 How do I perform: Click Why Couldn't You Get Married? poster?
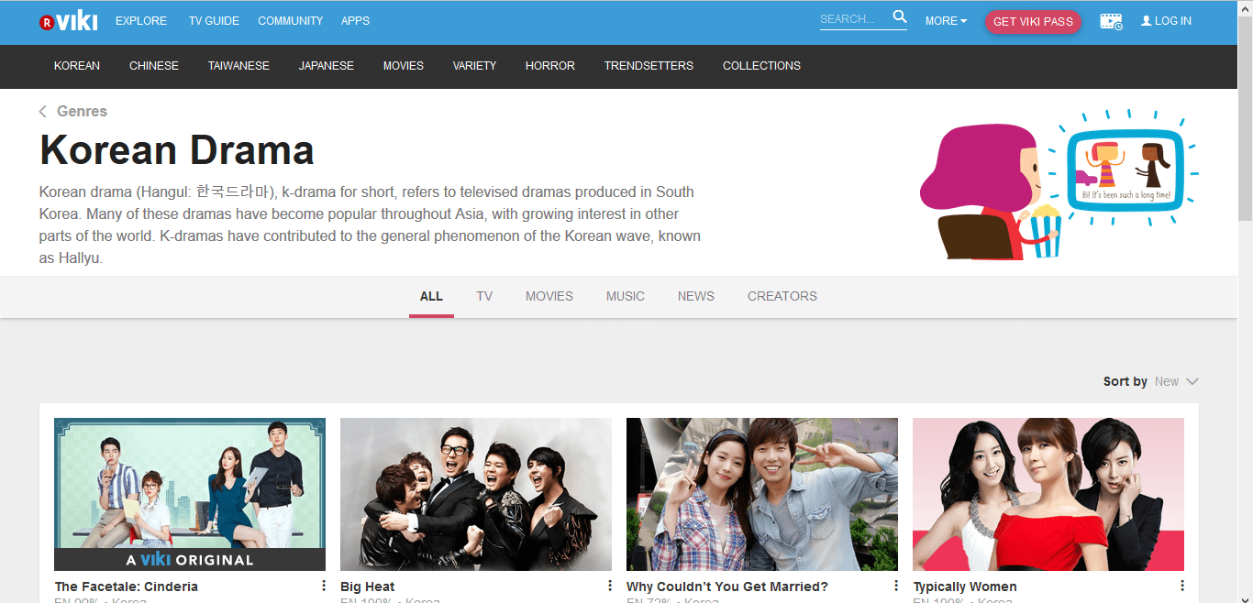tap(762, 495)
